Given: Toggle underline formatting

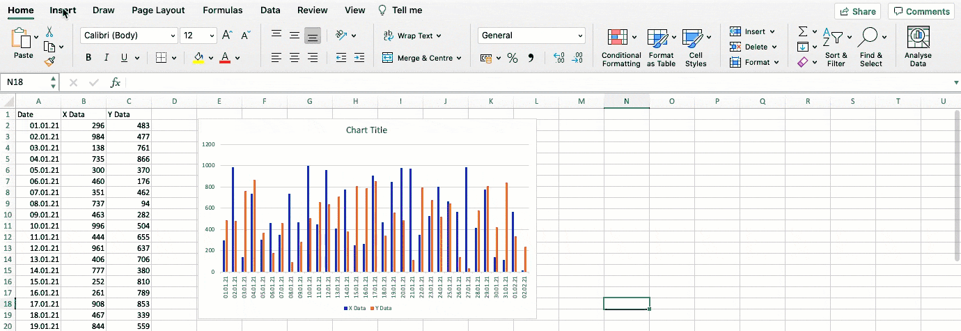Looking at the screenshot, I should coord(124,58).
